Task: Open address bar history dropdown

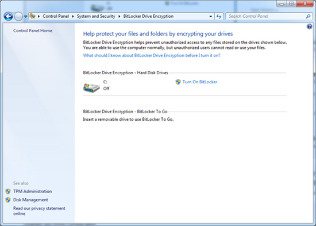Action: (211, 16)
